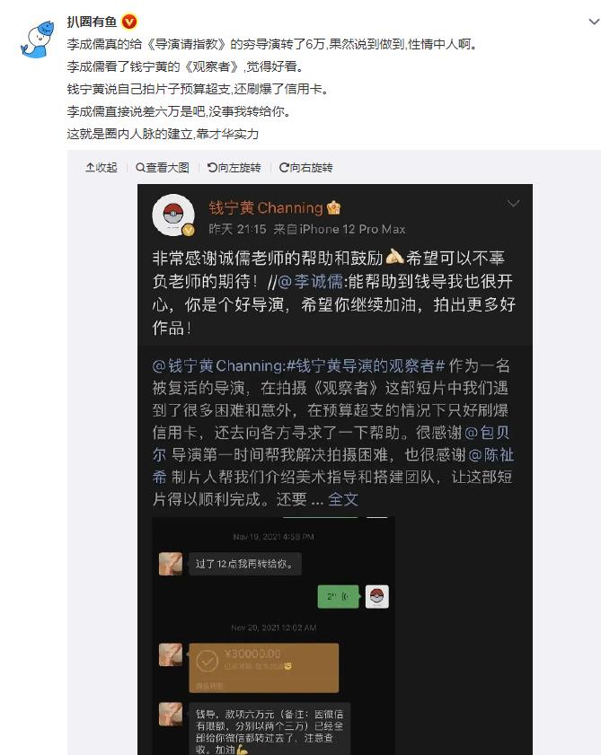Image resolution: width=601 pixels, height=755 pixels.
Task: Play the green voice message bubble
Action: pyautogui.click(x=339, y=597)
